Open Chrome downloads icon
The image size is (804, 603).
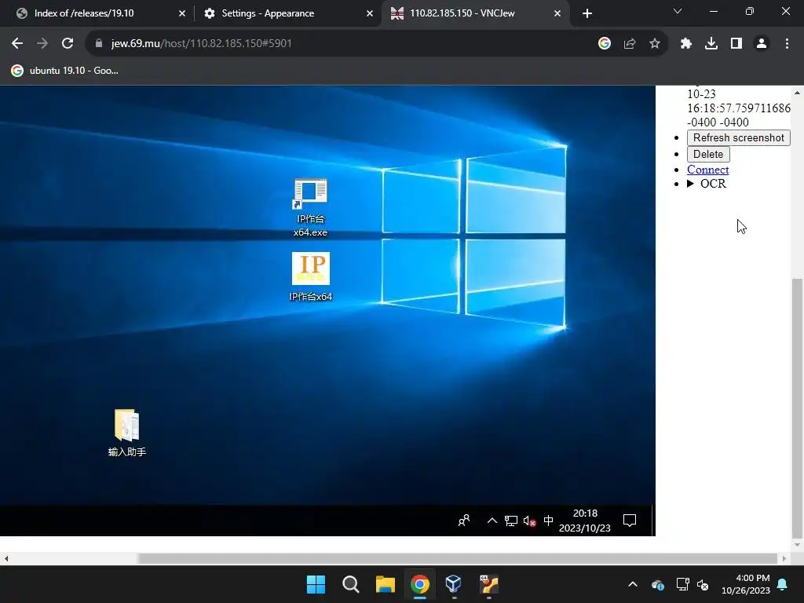point(711,44)
